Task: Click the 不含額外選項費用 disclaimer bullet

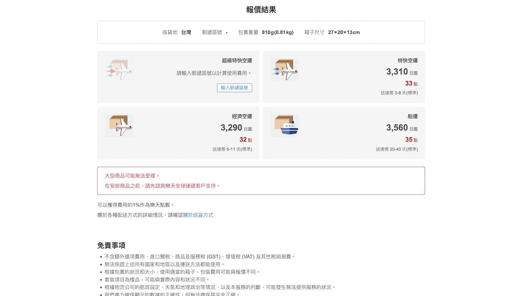Action: (200, 256)
